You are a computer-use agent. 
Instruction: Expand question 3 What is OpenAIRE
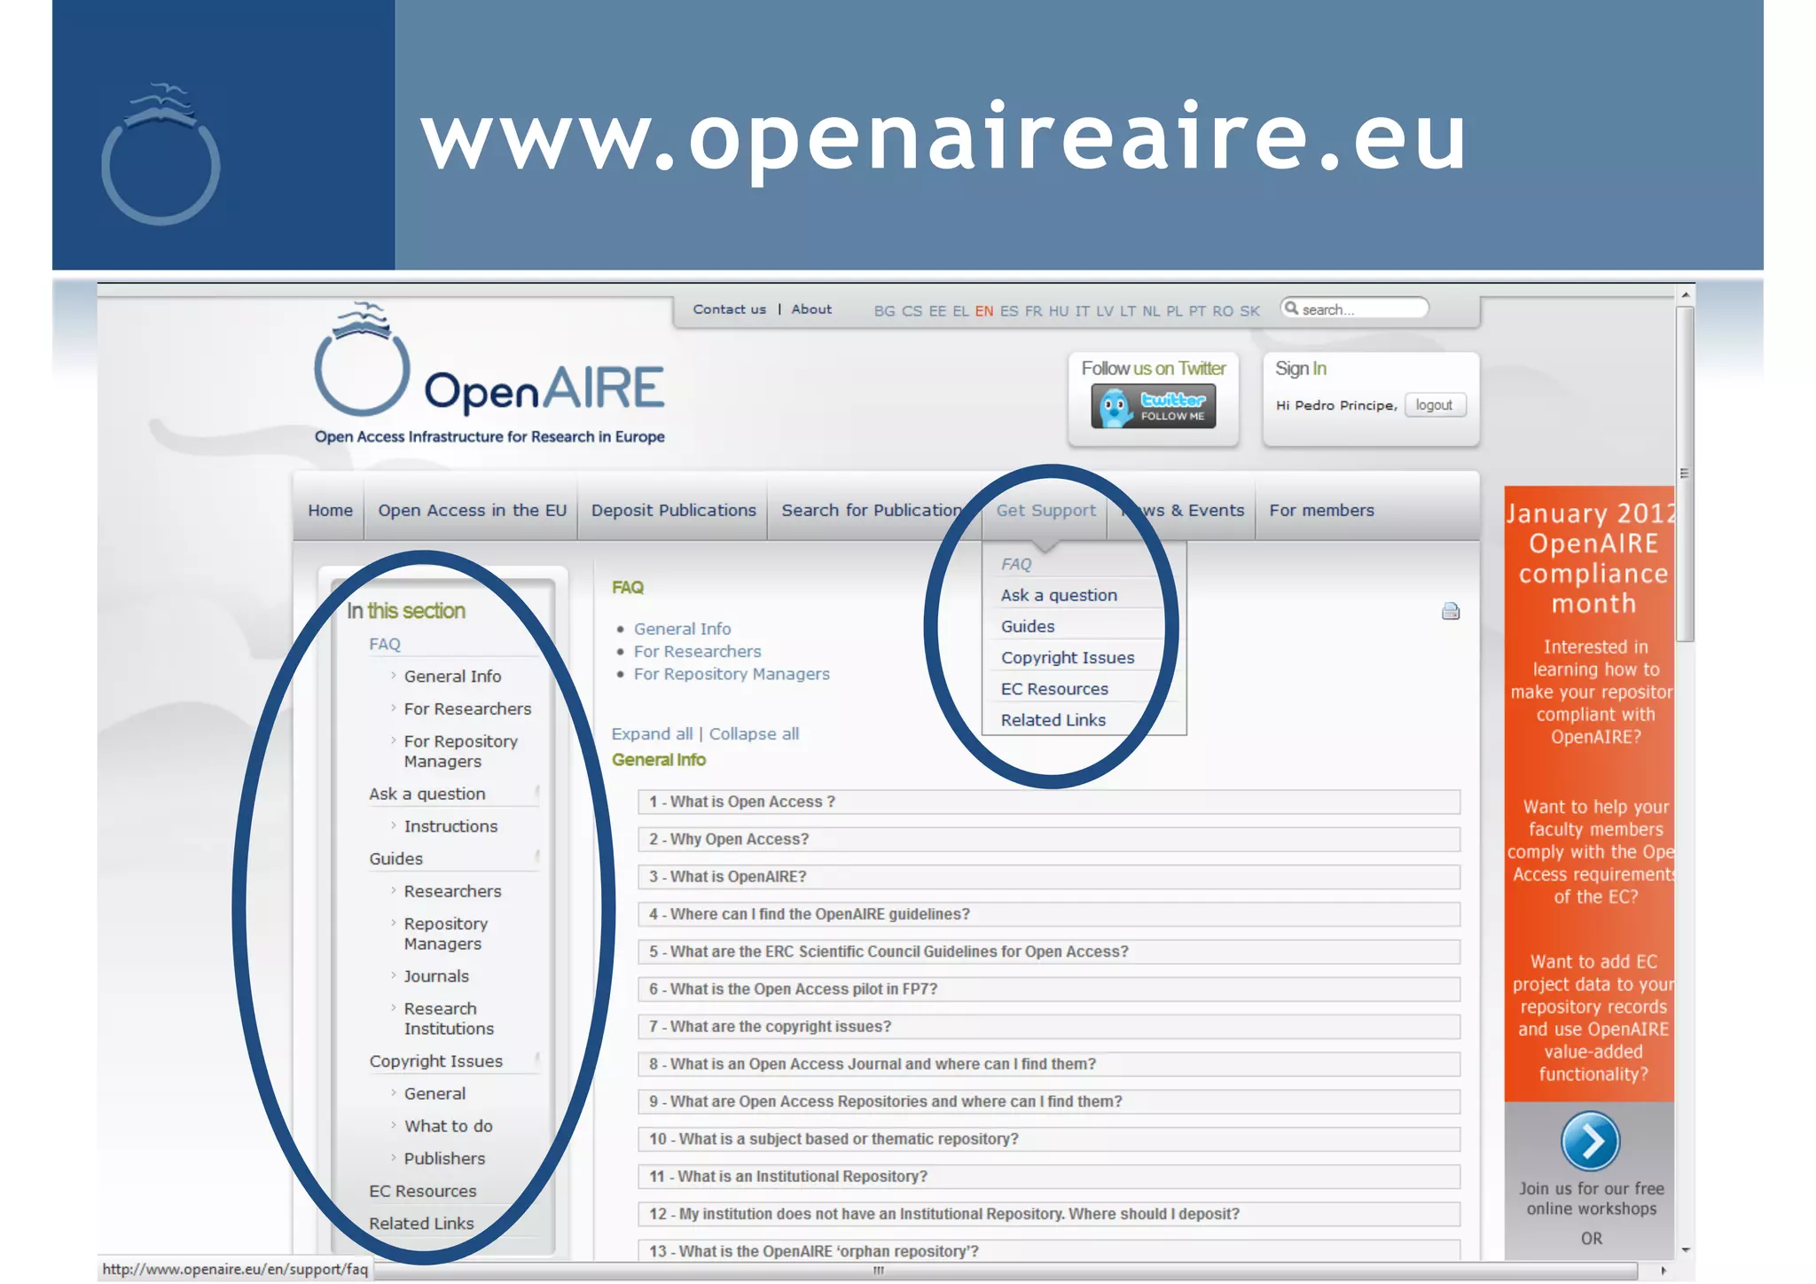(x=1049, y=877)
